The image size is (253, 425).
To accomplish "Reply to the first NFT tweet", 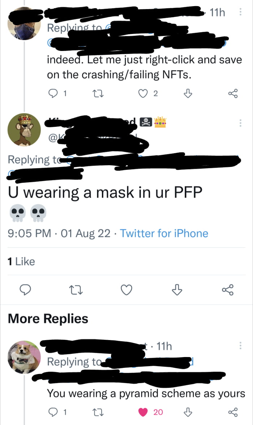I will (x=53, y=93).
